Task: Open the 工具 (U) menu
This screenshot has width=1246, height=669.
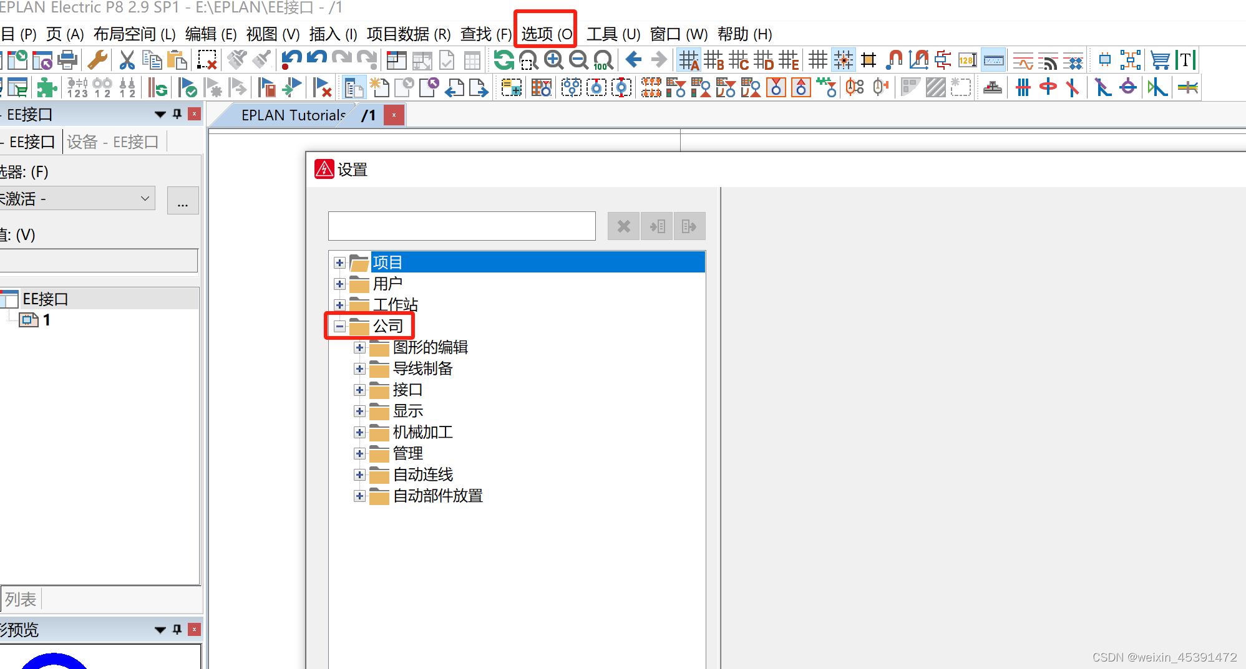Action: (x=613, y=34)
